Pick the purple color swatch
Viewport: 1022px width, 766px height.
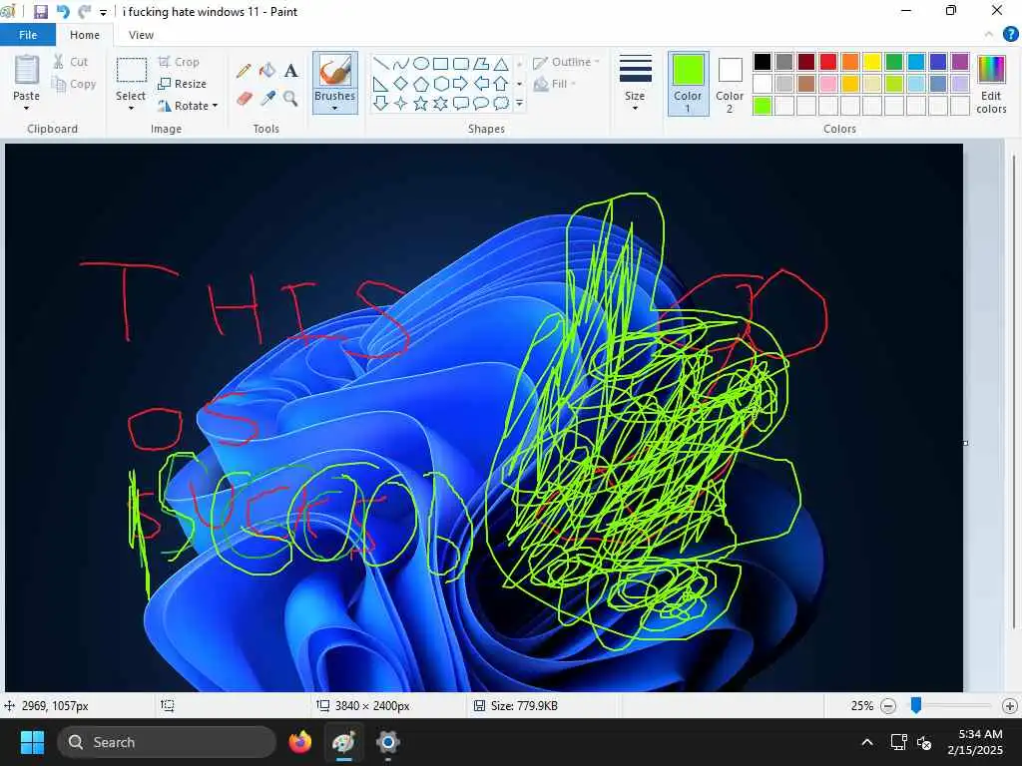coord(960,61)
